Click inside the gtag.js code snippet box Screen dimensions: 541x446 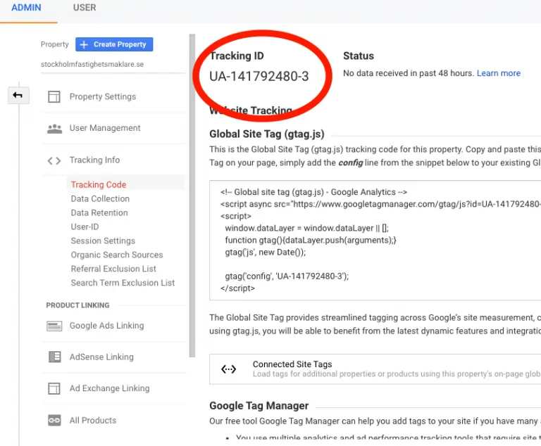coord(375,240)
